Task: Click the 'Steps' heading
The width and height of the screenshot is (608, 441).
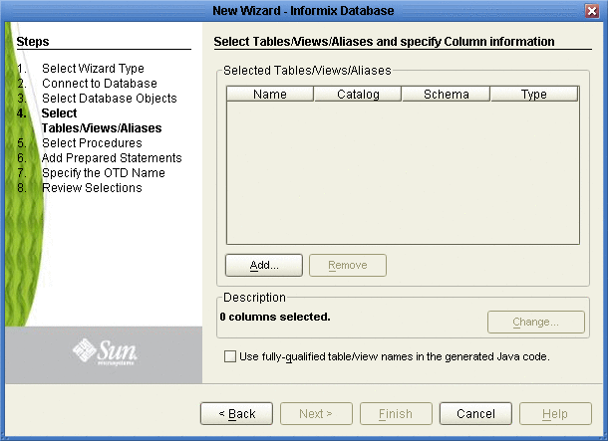Action: pyautogui.click(x=33, y=42)
